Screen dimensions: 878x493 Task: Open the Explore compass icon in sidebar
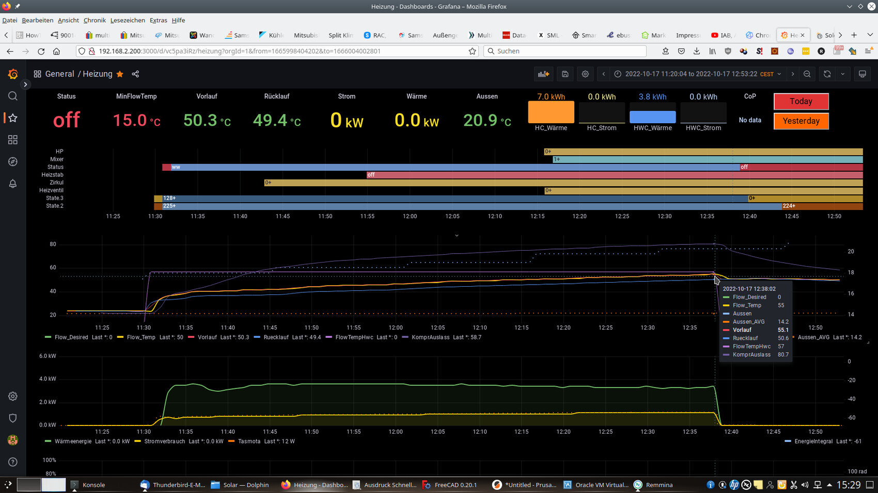click(x=13, y=162)
